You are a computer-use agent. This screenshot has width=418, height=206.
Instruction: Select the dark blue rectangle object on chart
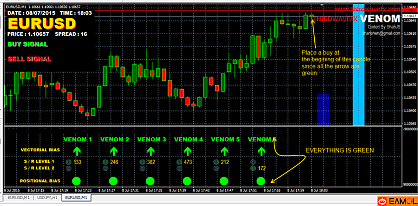click(323, 109)
